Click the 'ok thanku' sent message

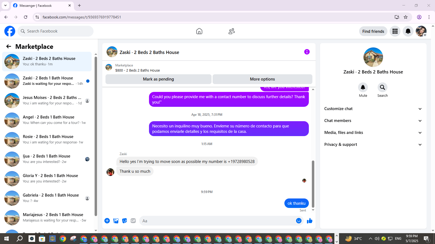coord(297,203)
